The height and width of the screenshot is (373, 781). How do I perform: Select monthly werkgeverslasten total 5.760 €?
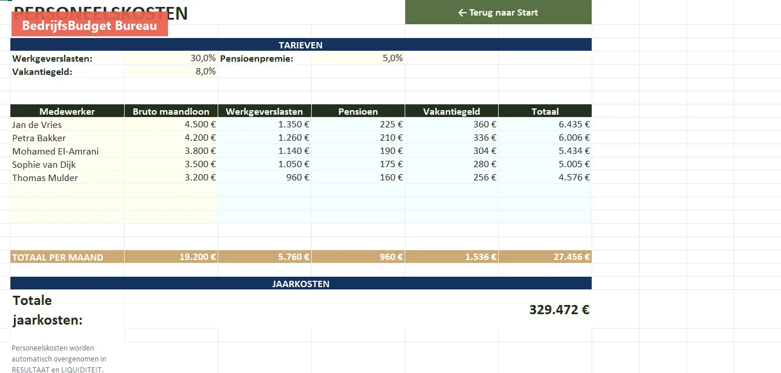[265, 257]
